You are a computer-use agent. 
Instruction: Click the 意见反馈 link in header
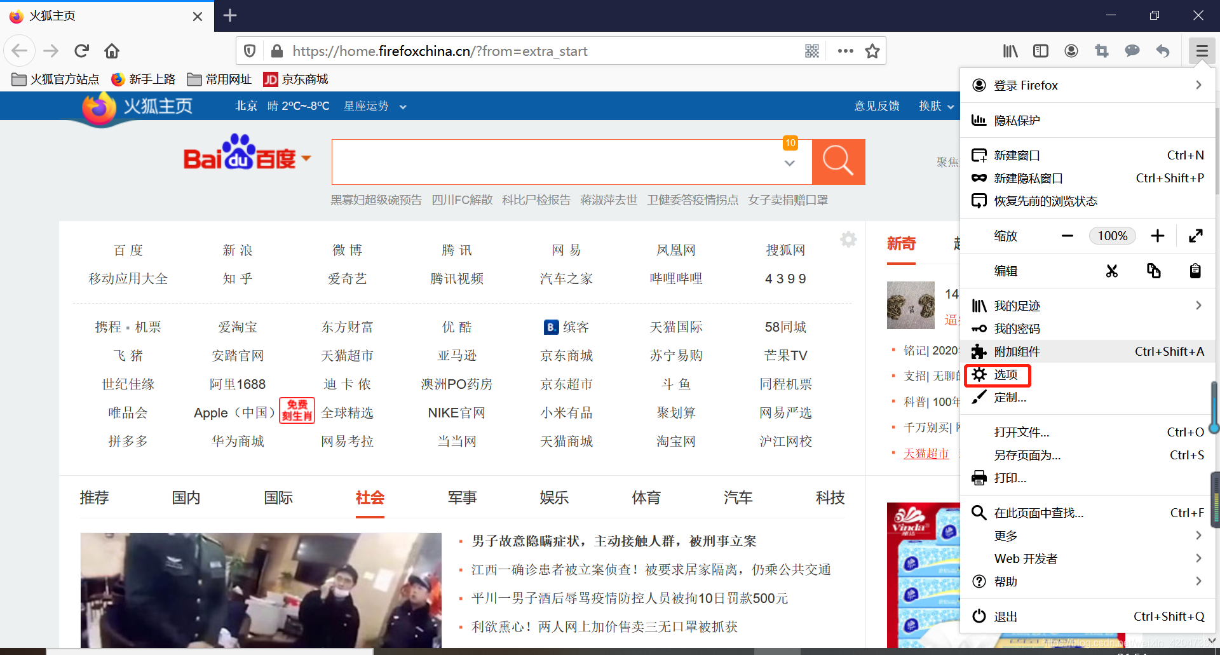[x=877, y=106]
